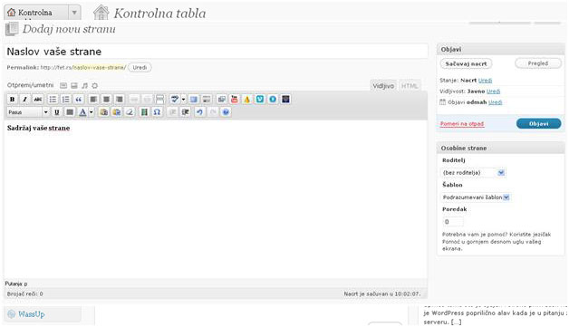Toggle italic formatting in editor toolbar

pyautogui.click(x=24, y=99)
